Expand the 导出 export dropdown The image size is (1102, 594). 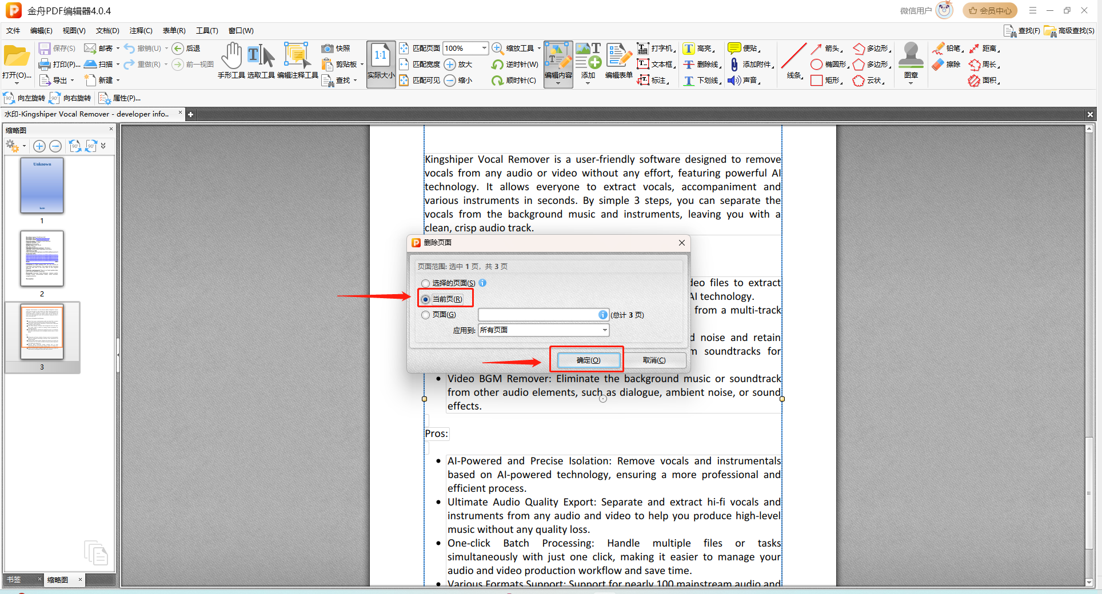coord(72,81)
